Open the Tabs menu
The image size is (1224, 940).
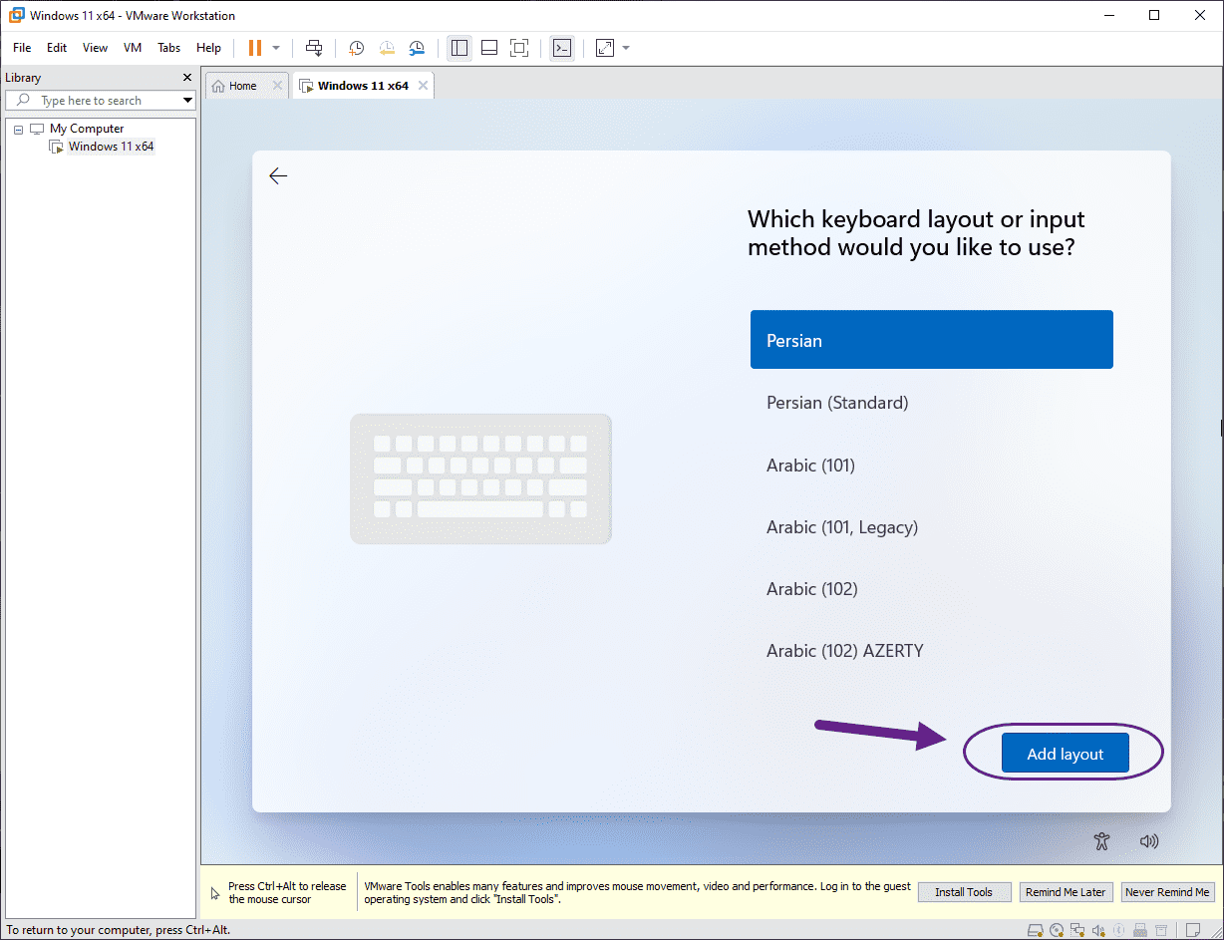169,48
